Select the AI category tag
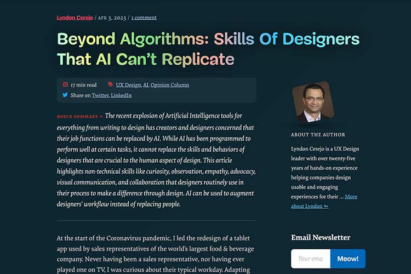 click(146, 85)
